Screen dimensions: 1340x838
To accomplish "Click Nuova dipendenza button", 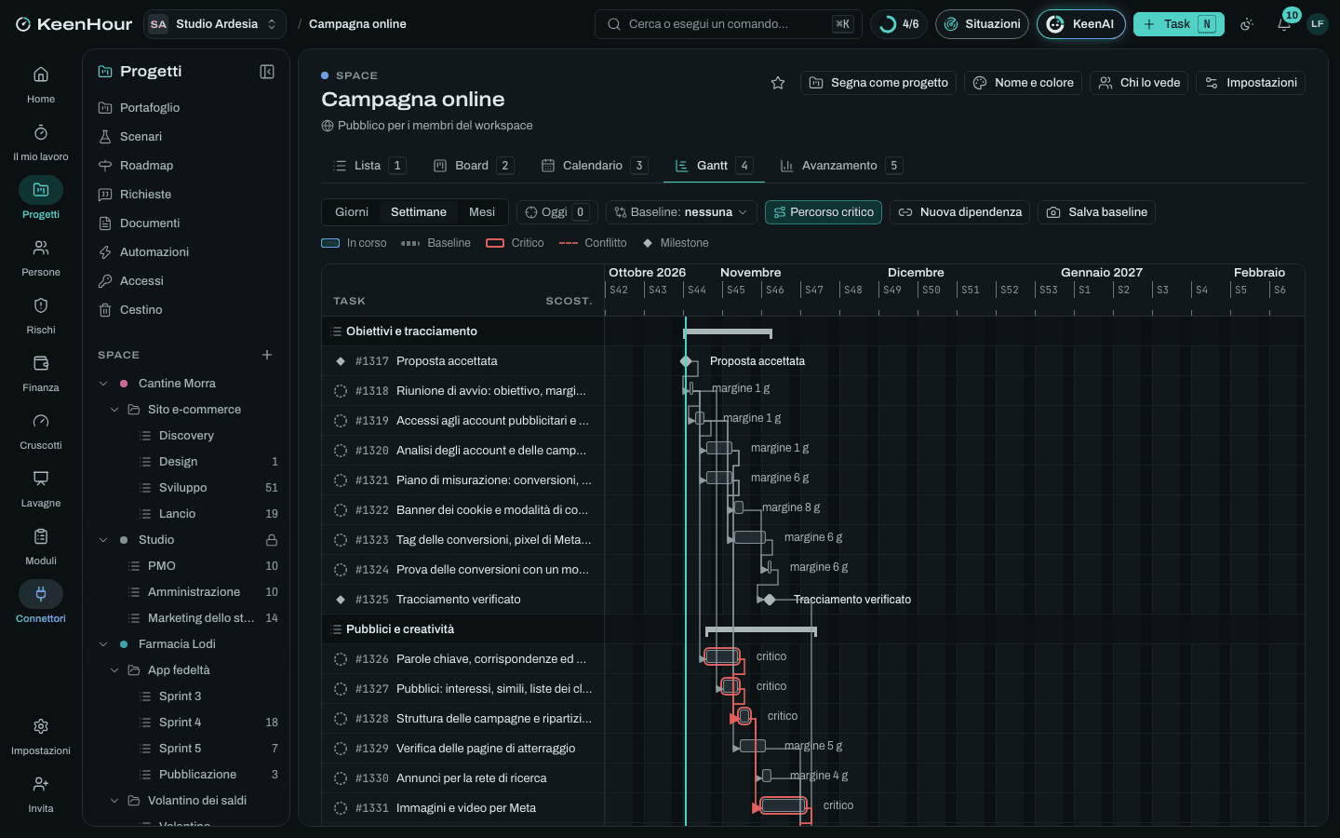I will click(959, 212).
